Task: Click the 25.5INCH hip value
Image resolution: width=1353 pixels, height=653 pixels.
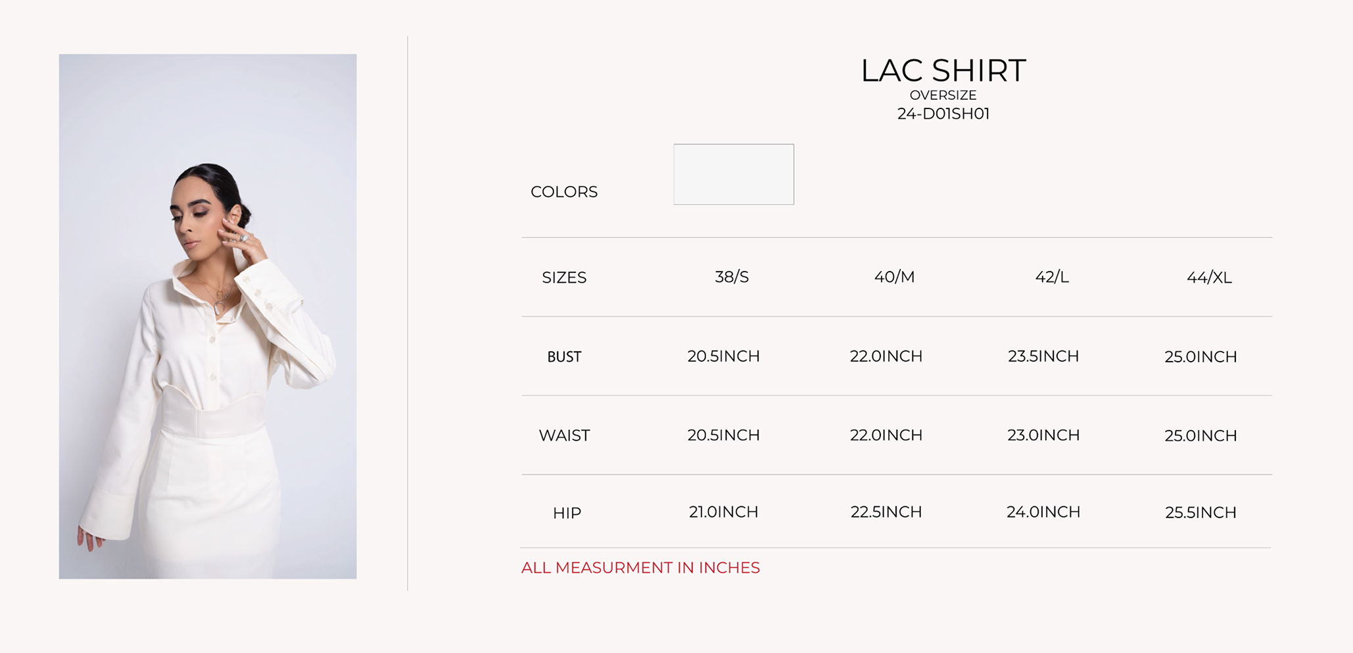Action: tap(1200, 512)
